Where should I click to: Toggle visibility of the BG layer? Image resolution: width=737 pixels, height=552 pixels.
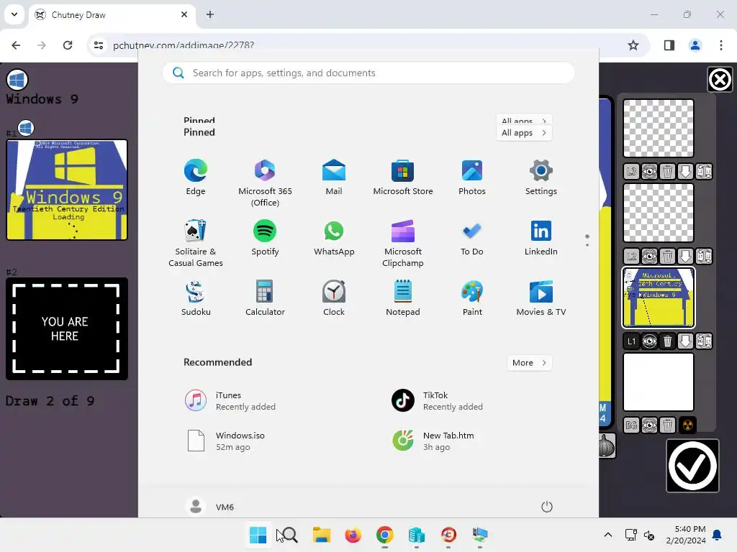[x=649, y=425]
